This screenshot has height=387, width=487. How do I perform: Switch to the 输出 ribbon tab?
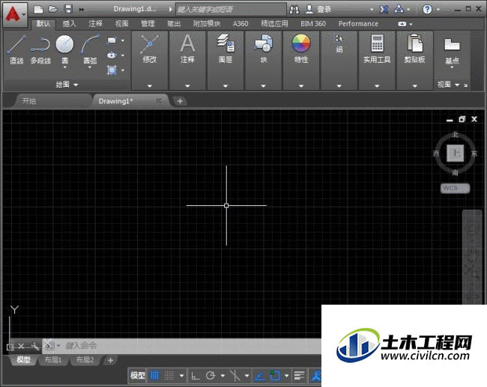(174, 24)
